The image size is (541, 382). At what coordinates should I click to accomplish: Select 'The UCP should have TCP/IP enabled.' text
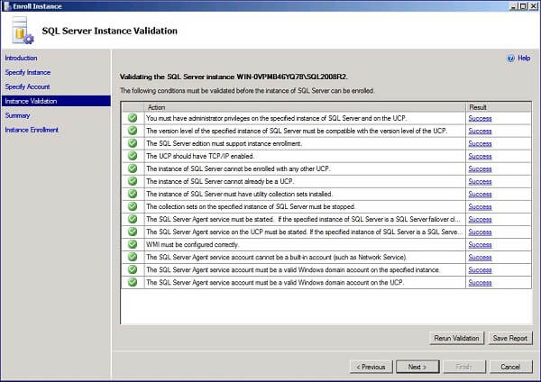click(x=200, y=156)
